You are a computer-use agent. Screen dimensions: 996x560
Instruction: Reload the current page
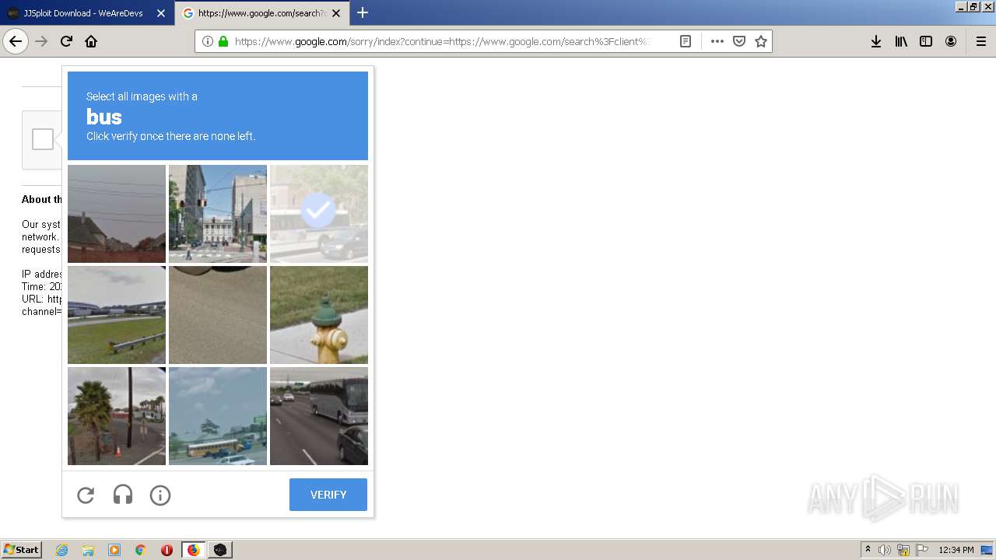click(x=66, y=41)
